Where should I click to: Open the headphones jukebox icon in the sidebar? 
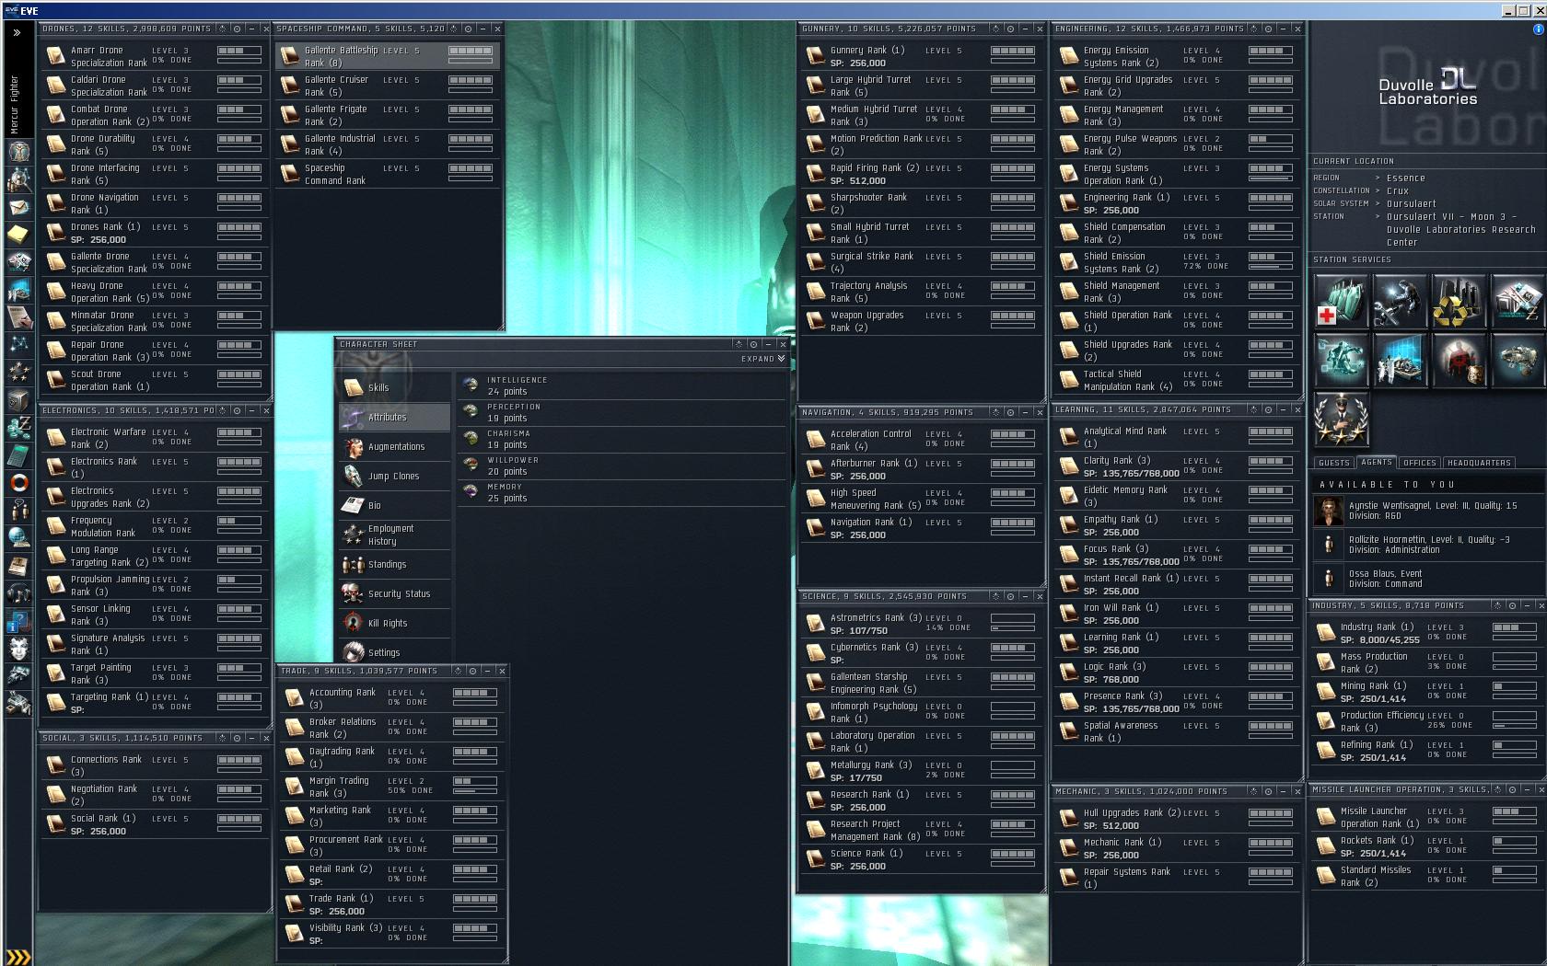[x=18, y=592]
